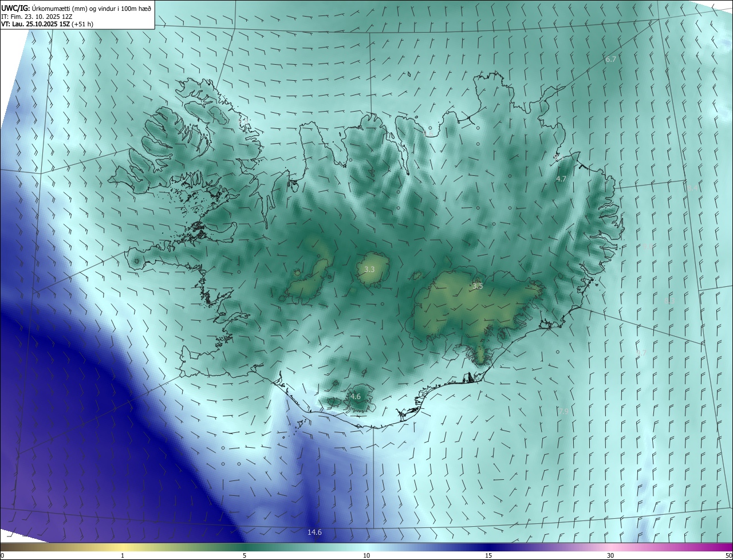Click the '3.5' value on Vatnajökull glacier
733x560 pixels.
click(478, 286)
